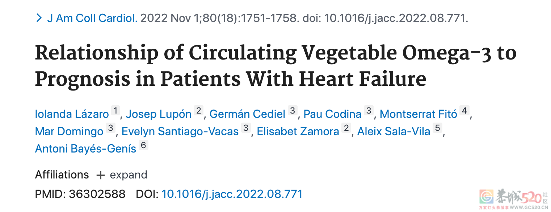Open author Josep Lupón link
Screen dimensions: 551x212
point(159,114)
